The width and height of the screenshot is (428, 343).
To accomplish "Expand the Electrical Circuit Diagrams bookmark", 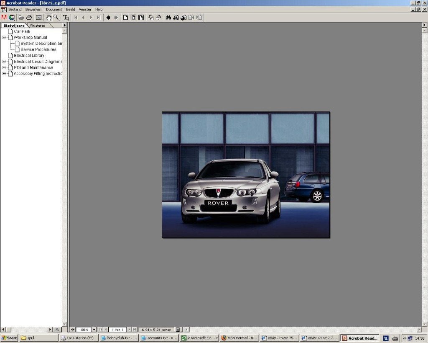I will click(x=4, y=62).
